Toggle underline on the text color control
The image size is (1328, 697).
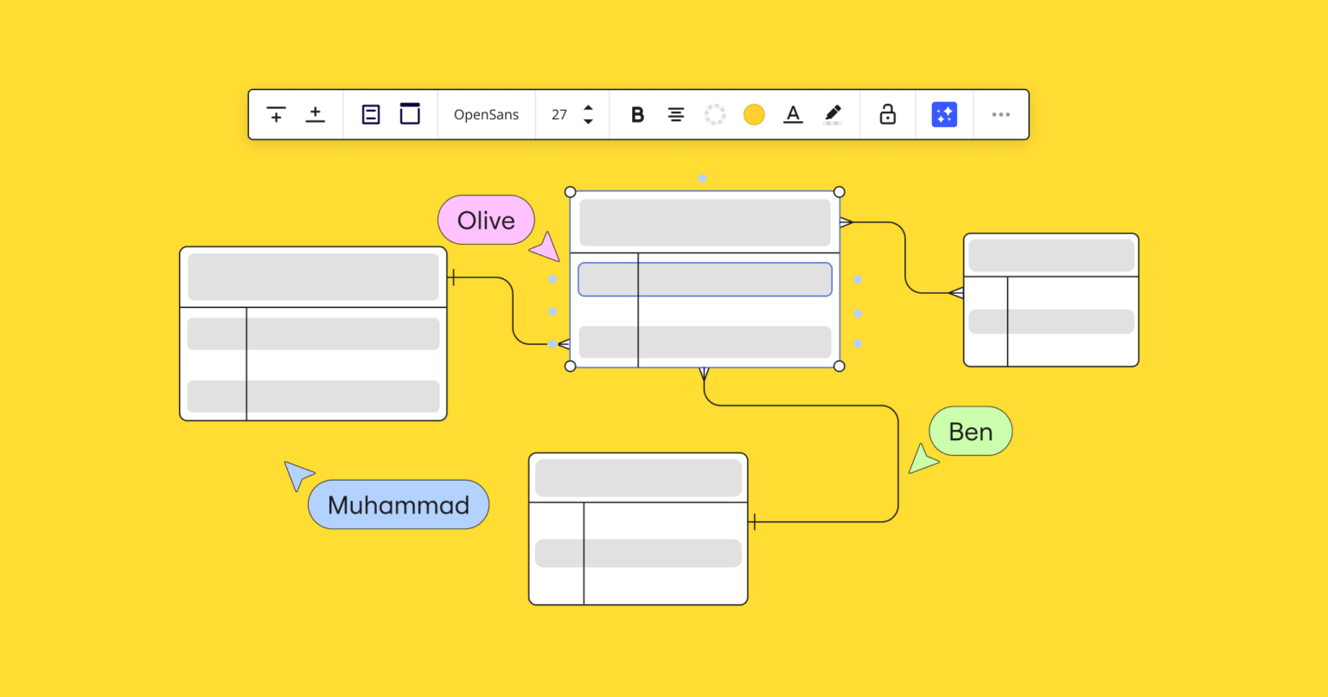793,114
